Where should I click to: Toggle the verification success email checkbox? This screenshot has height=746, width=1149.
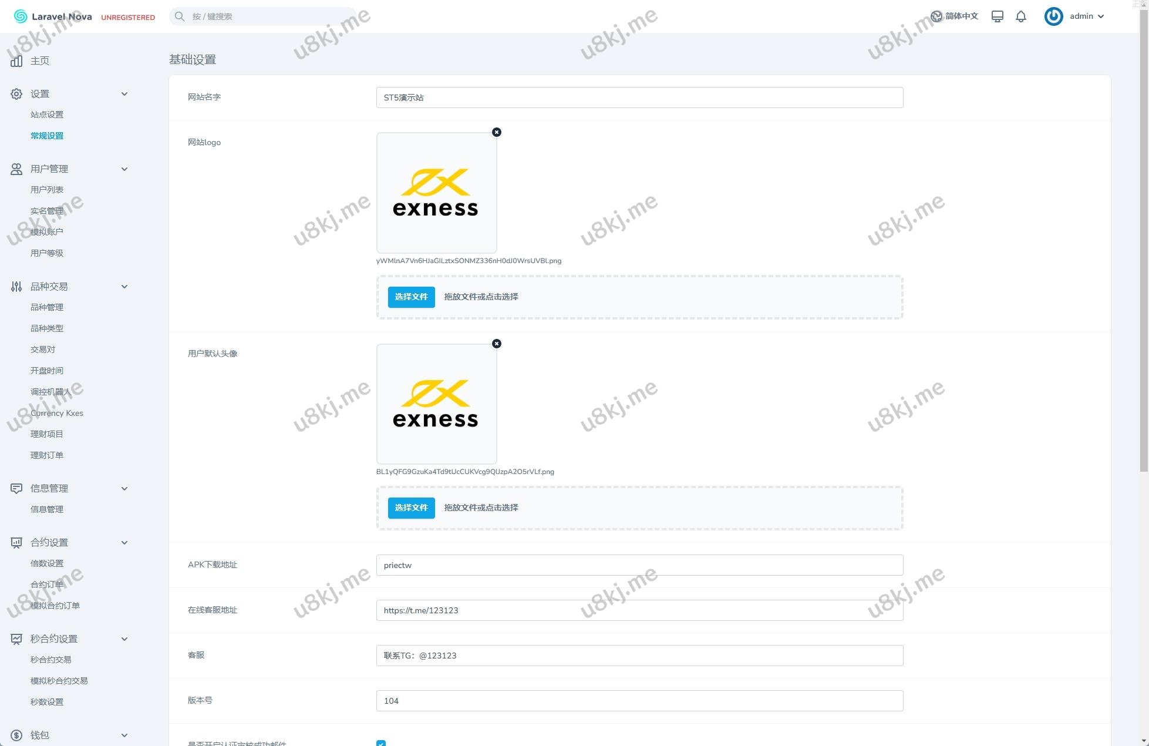tap(381, 743)
